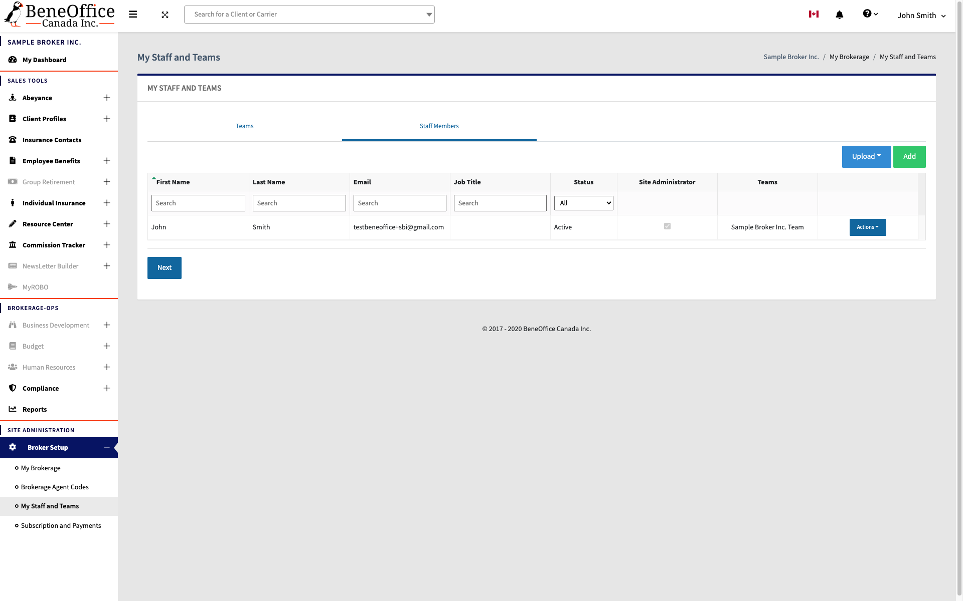Open the Upload dropdown button
This screenshot has height=601, width=963.
coord(866,157)
